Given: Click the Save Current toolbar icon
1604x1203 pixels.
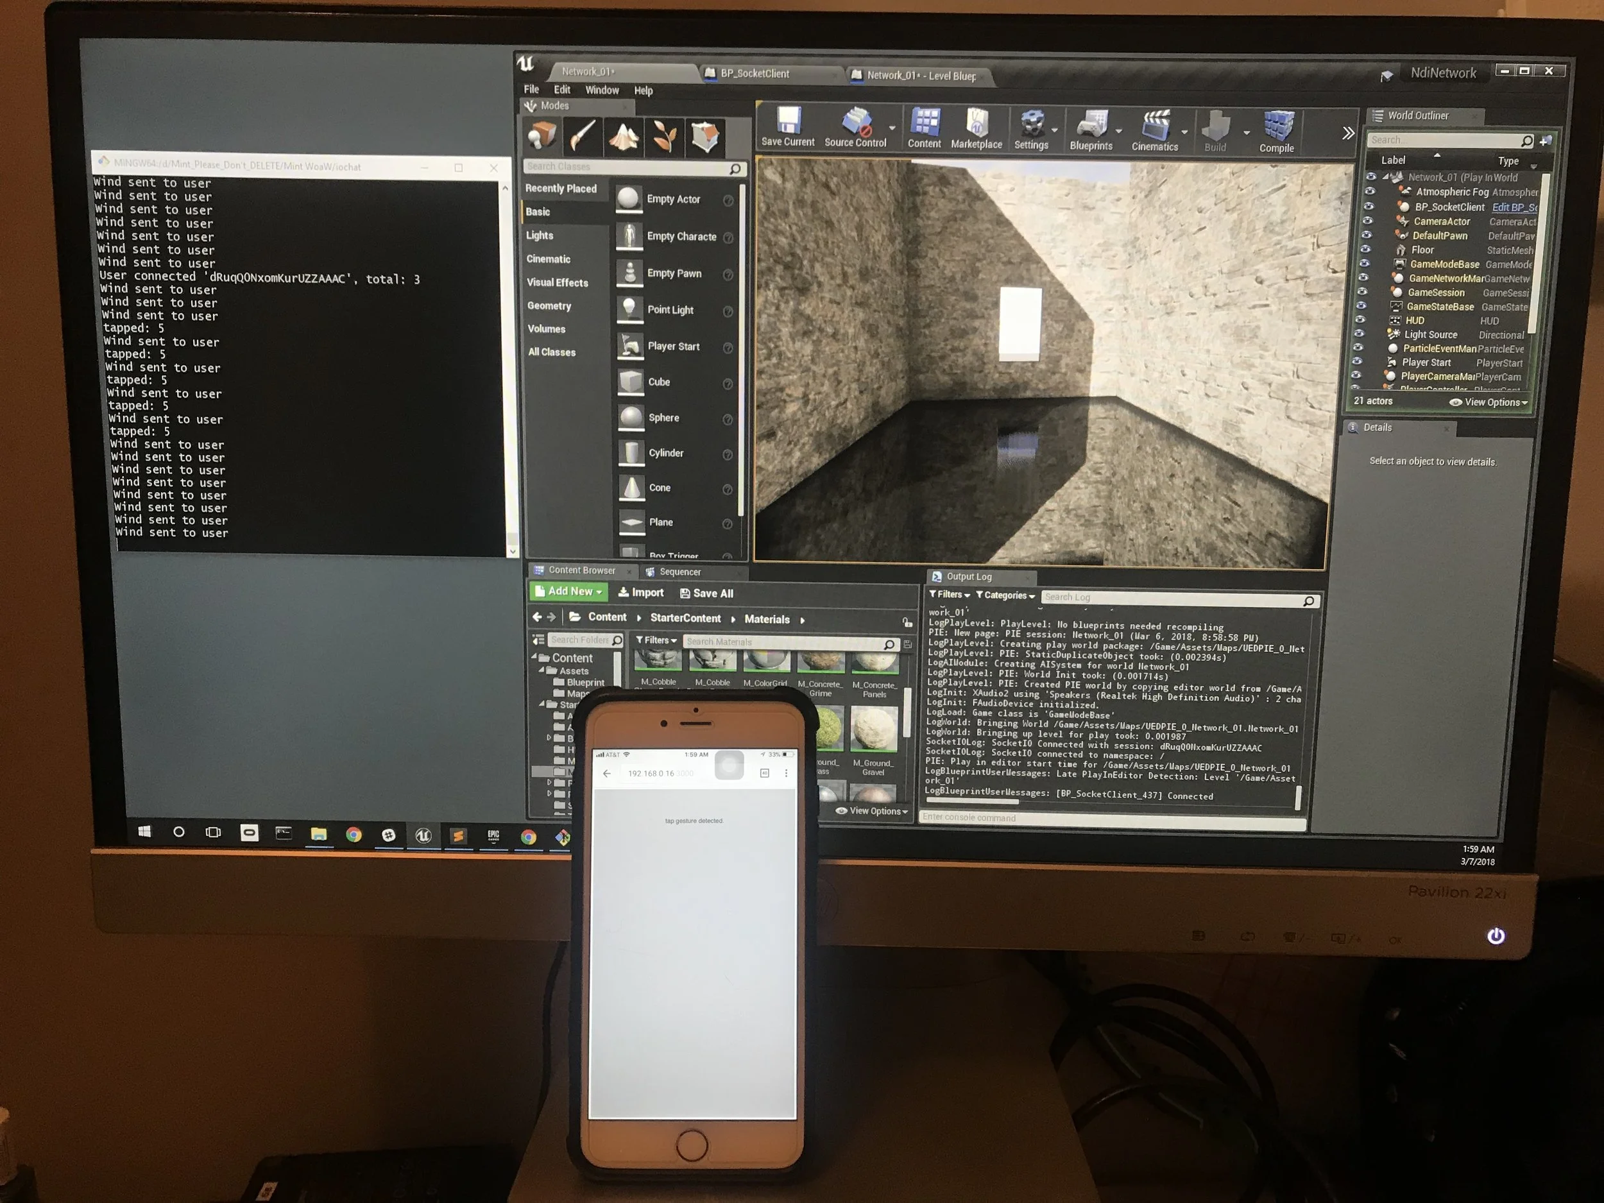Looking at the screenshot, I should coord(789,122).
